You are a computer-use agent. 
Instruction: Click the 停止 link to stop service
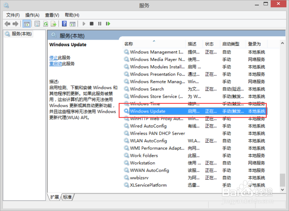(54, 58)
